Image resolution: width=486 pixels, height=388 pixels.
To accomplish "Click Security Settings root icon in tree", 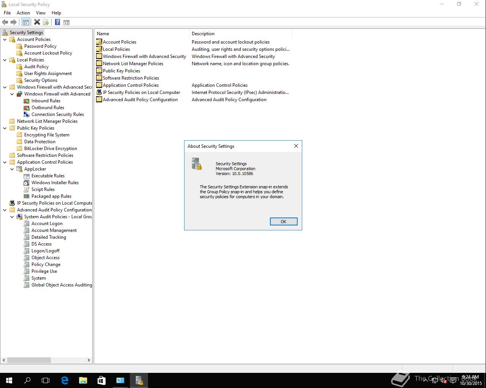I will point(5,33).
